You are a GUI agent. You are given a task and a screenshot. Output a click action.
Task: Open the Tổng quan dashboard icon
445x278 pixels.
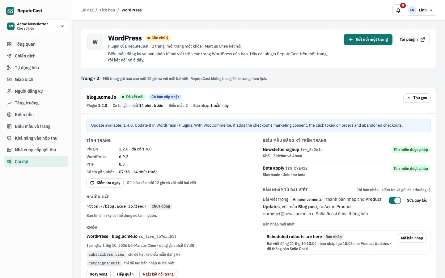(x=9, y=44)
